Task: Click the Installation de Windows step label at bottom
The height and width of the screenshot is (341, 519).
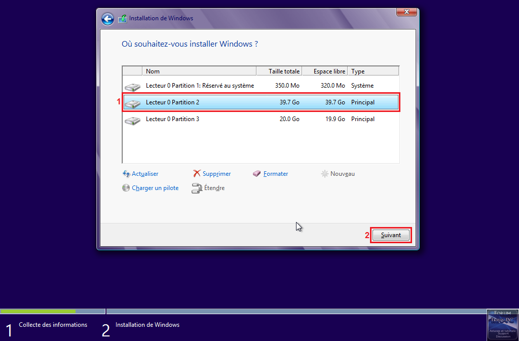Action: point(147,325)
